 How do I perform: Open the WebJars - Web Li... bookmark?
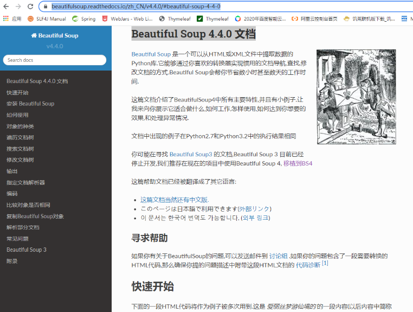point(127,19)
